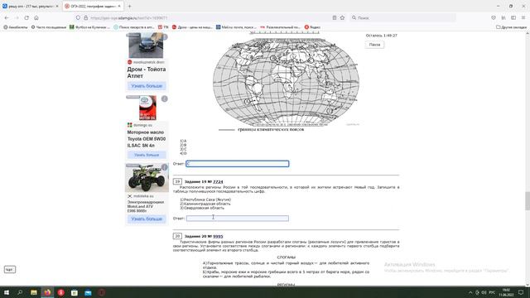Click the padlock site security icon
The width and height of the screenshot is (530, 298).
pyautogui.click(x=85, y=17)
